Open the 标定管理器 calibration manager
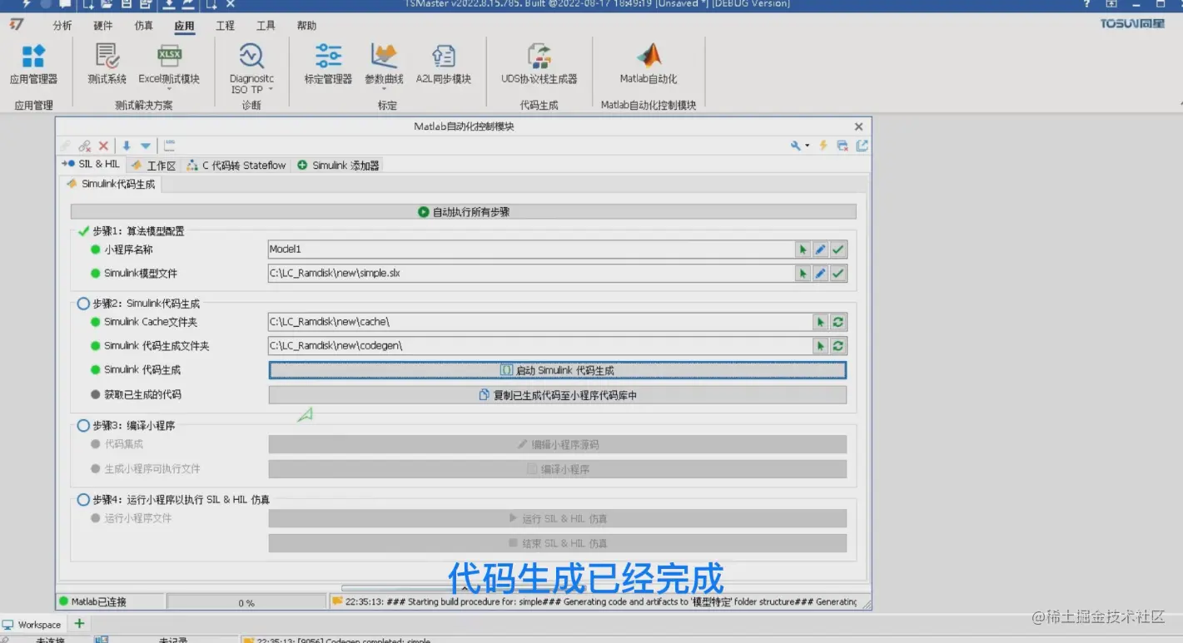Image resolution: width=1183 pixels, height=643 pixels. coord(328,64)
